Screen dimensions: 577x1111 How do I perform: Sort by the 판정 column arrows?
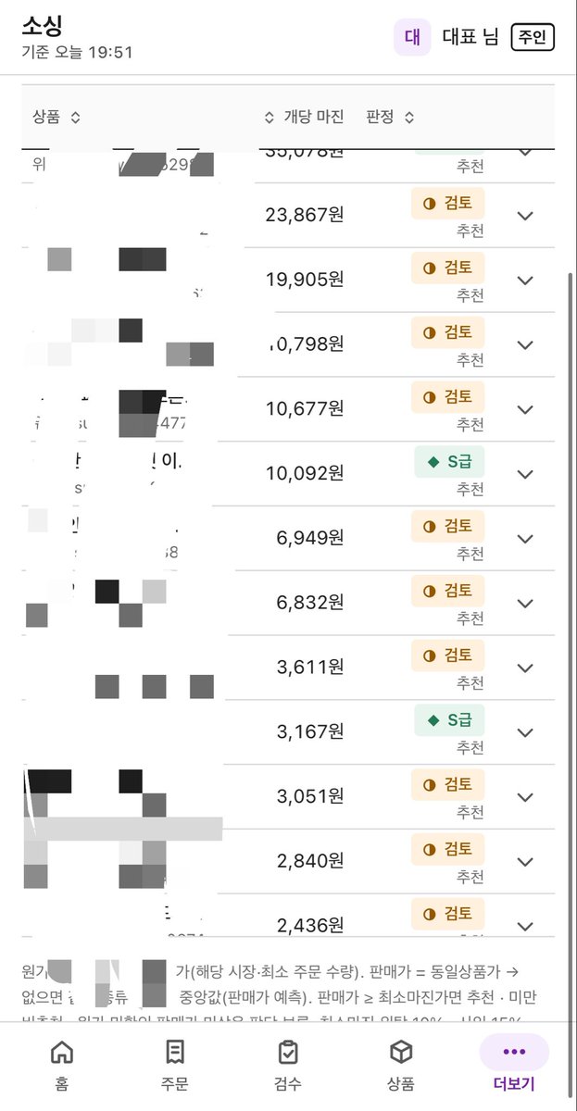coord(409,118)
